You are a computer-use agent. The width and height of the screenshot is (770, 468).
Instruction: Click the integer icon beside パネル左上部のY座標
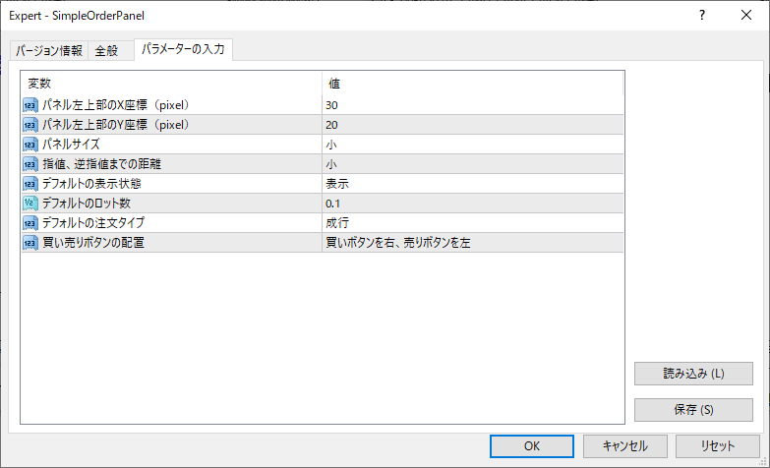pyautogui.click(x=30, y=125)
